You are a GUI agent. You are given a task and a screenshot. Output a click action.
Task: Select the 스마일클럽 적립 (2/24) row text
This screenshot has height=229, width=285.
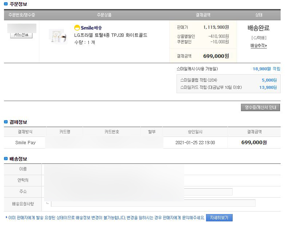pyautogui.click(x=199, y=80)
